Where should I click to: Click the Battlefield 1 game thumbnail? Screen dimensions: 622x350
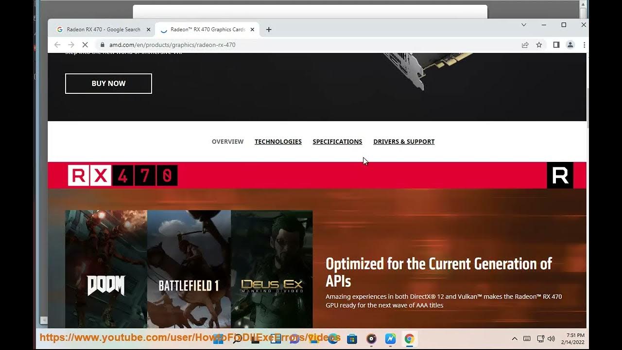click(189, 269)
